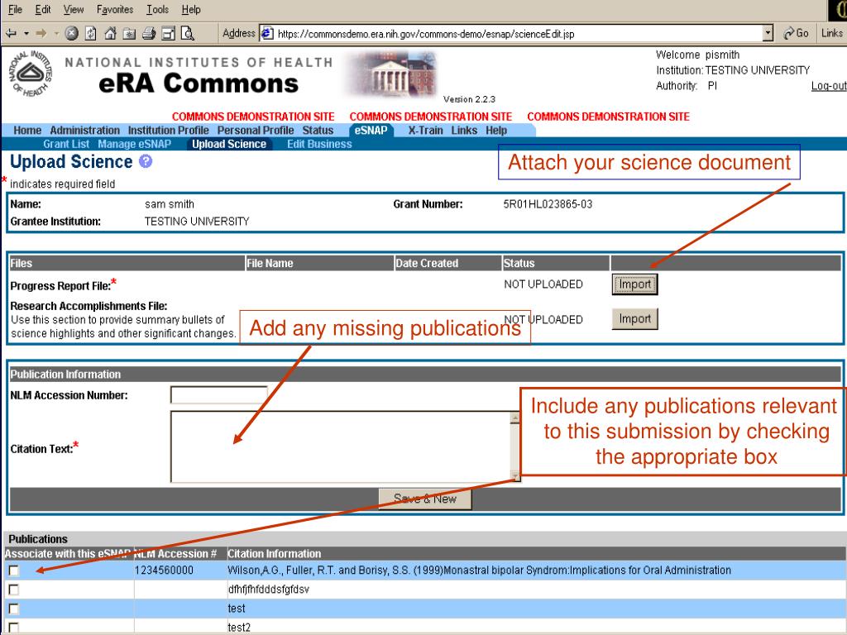Viewport: 847px width, 635px height.
Task: Check the box for the test2 row
Action: [x=13, y=628]
